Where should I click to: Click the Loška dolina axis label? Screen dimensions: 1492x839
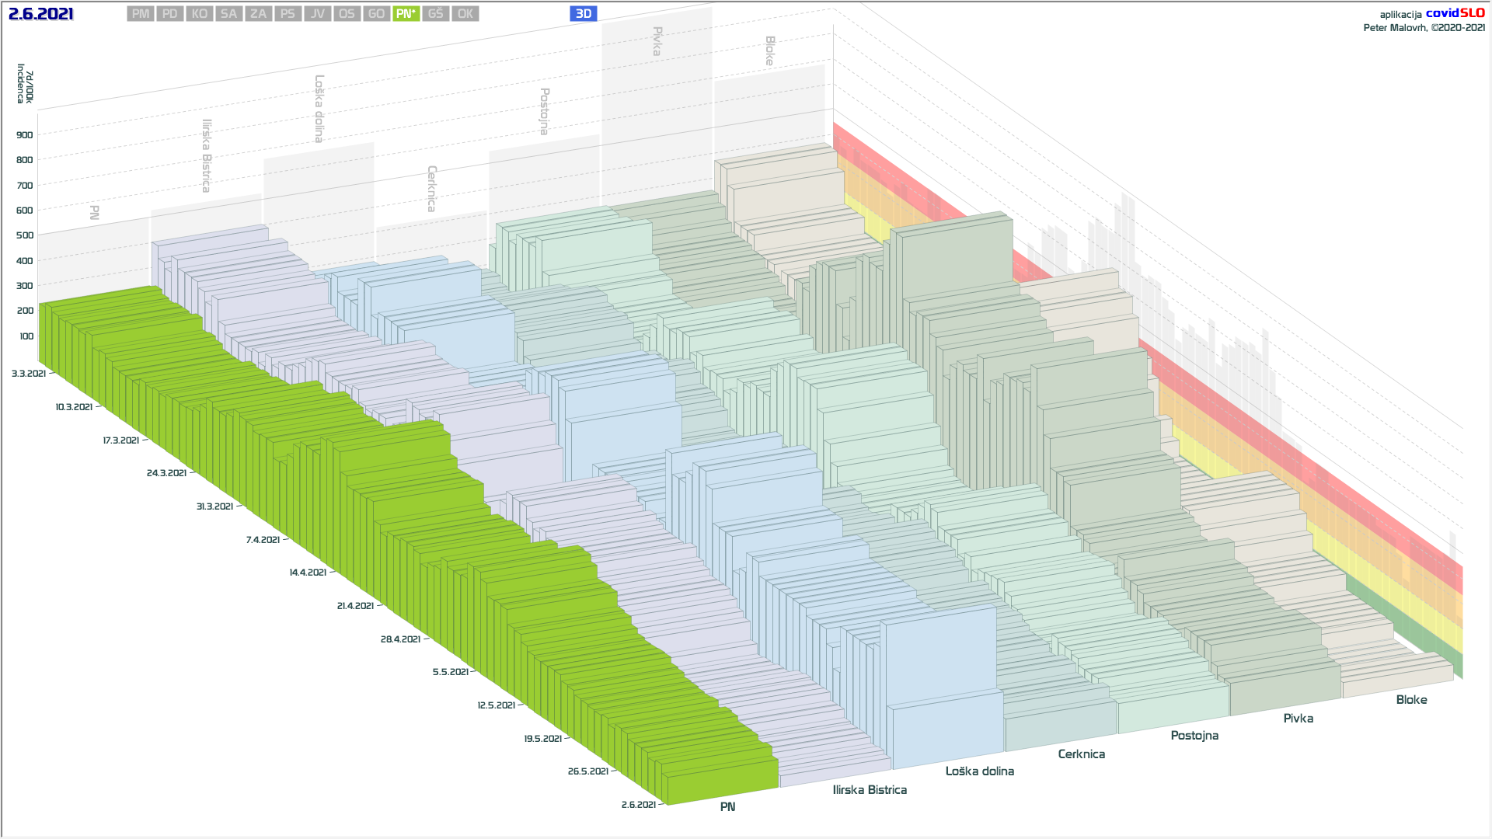click(x=979, y=771)
